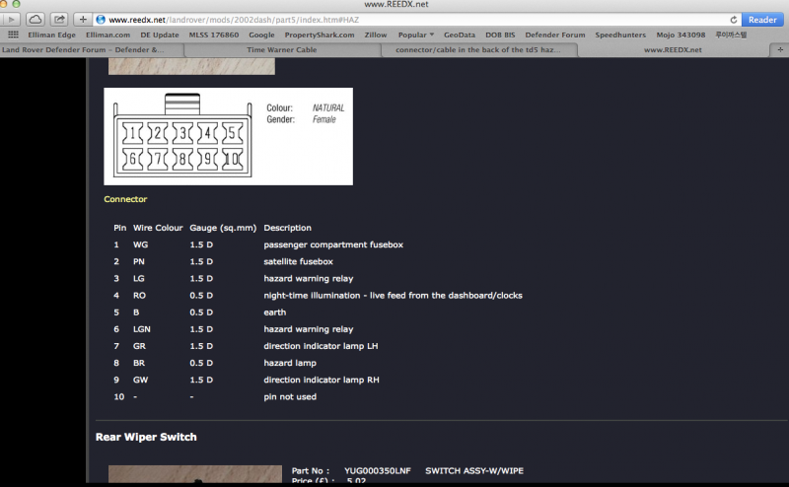Screen dimensions: 789x487
Task: Click the Reader button
Action: 762,20
